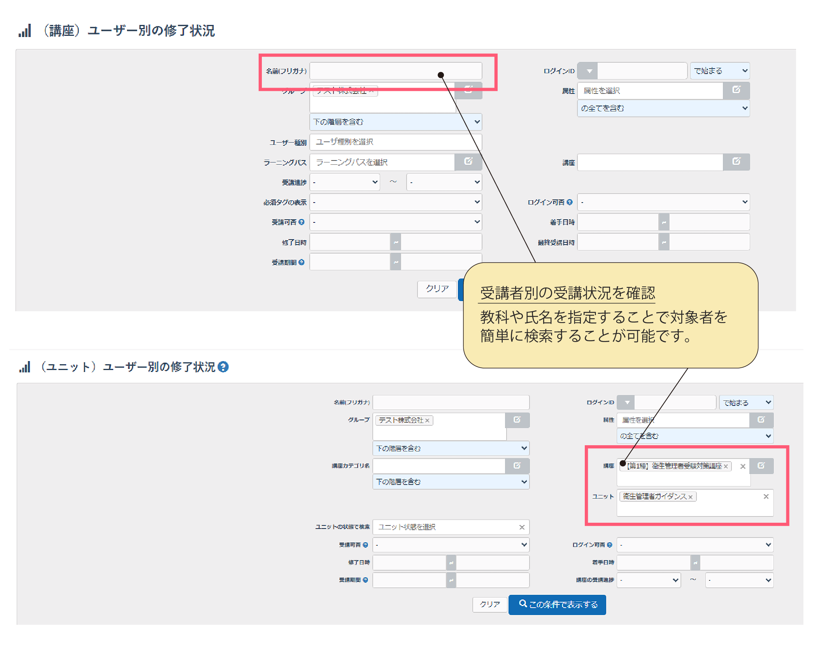
Task: Open the 属性 attribute picker icon in unit panel
Action: tap(761, 420)
